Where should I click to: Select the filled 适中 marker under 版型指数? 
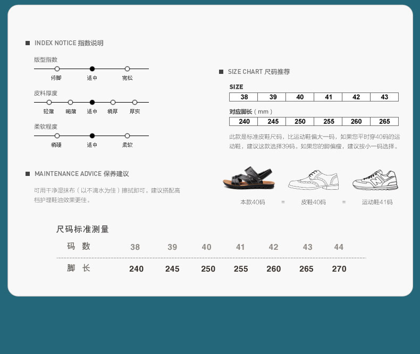(92, 69)
